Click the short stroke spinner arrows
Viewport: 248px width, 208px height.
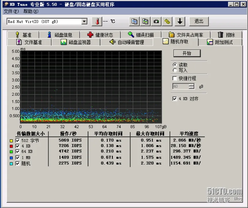[191, 86]
